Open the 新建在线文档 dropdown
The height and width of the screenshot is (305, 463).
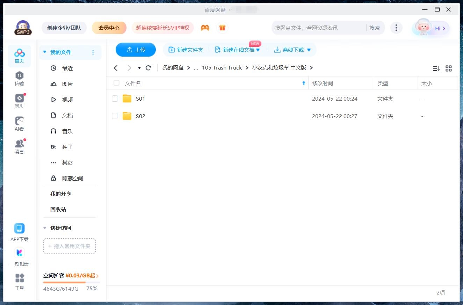point(259,50)
